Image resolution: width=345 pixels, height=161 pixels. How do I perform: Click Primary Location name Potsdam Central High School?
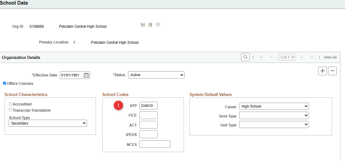(114, 43)
